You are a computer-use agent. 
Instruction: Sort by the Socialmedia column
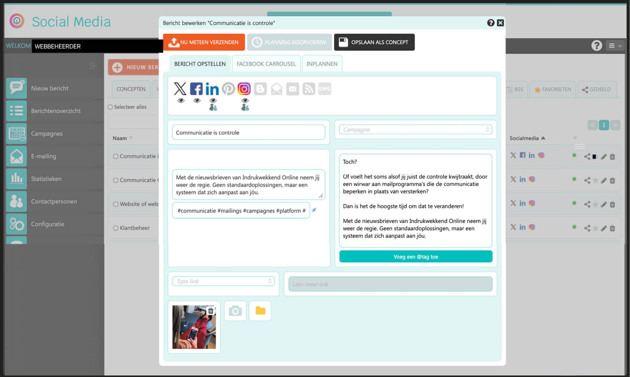pyautogui.click(x=527, y=138)
